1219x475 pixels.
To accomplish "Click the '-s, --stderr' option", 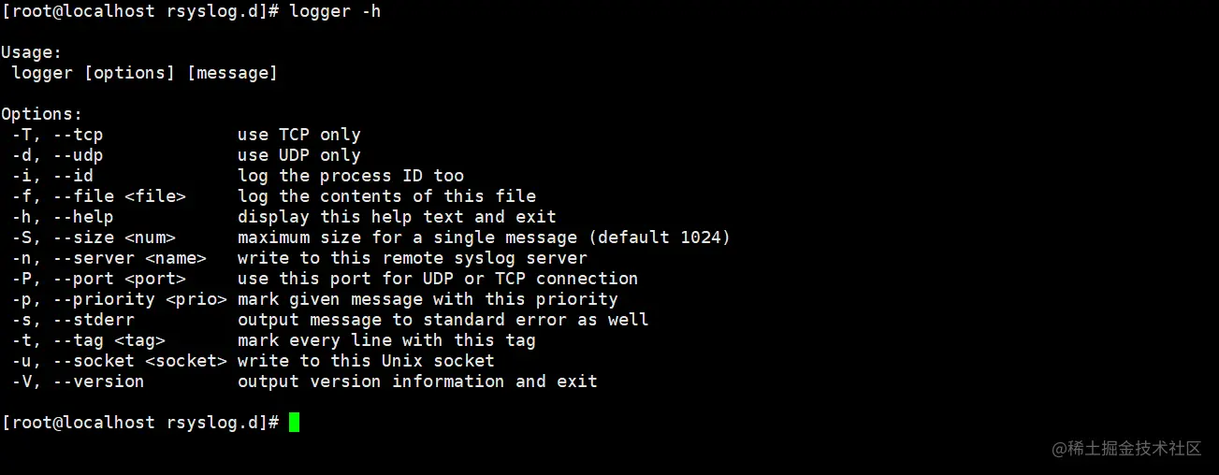I will [73, 320].
